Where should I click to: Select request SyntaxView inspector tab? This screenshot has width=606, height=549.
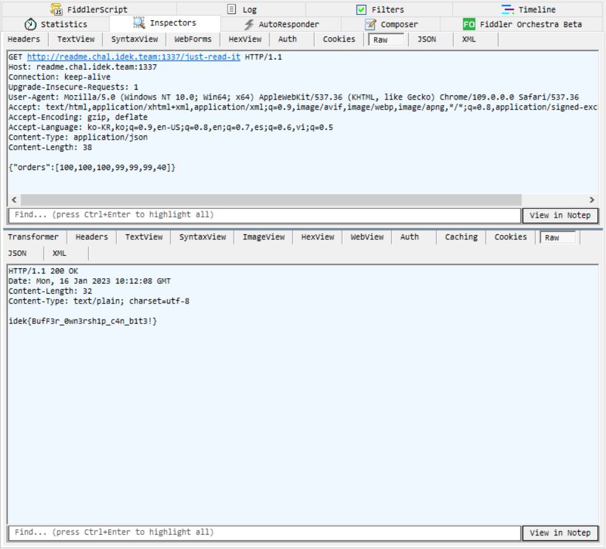coord(135,40)
